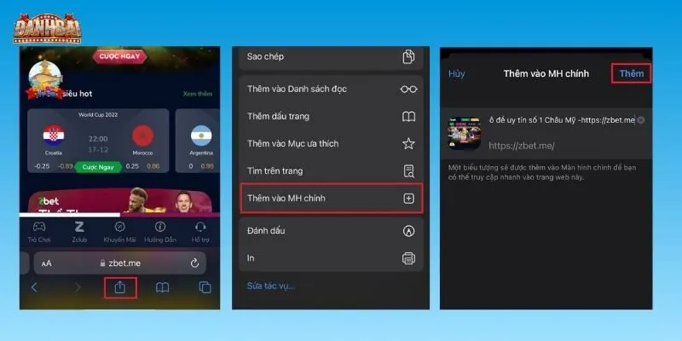Open the AA text size menu
Screen dimensions: 682x341
point(47,263)
